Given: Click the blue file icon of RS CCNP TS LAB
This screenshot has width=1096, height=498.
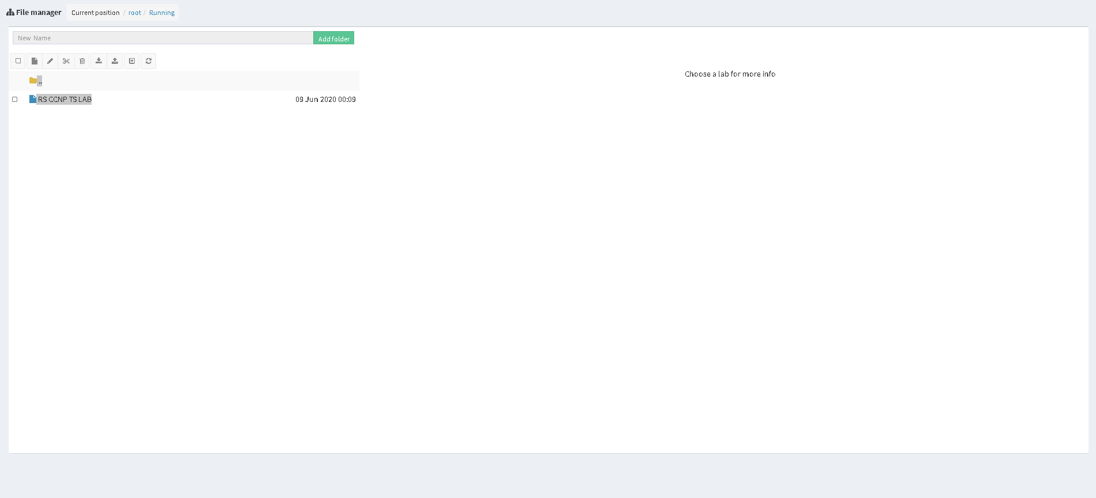Looking at the screenshot, I should pyautogui.click(x=33, y=99).
